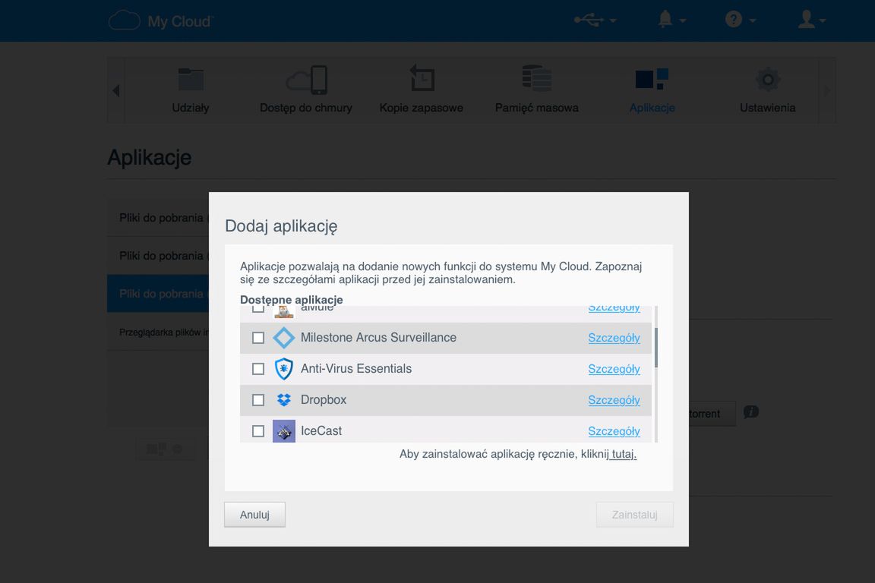Select the Dostęp do chmury tab label
875x583 pixels.
tap(306, 108)
